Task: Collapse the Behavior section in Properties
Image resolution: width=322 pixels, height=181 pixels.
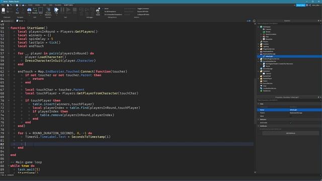Action: pos(258,120)
